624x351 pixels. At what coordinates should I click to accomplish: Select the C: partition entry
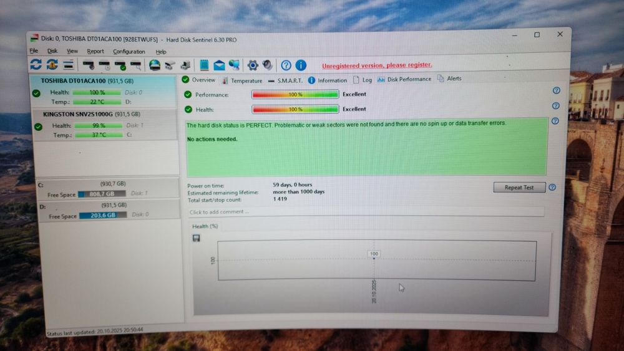click(107, 189)
